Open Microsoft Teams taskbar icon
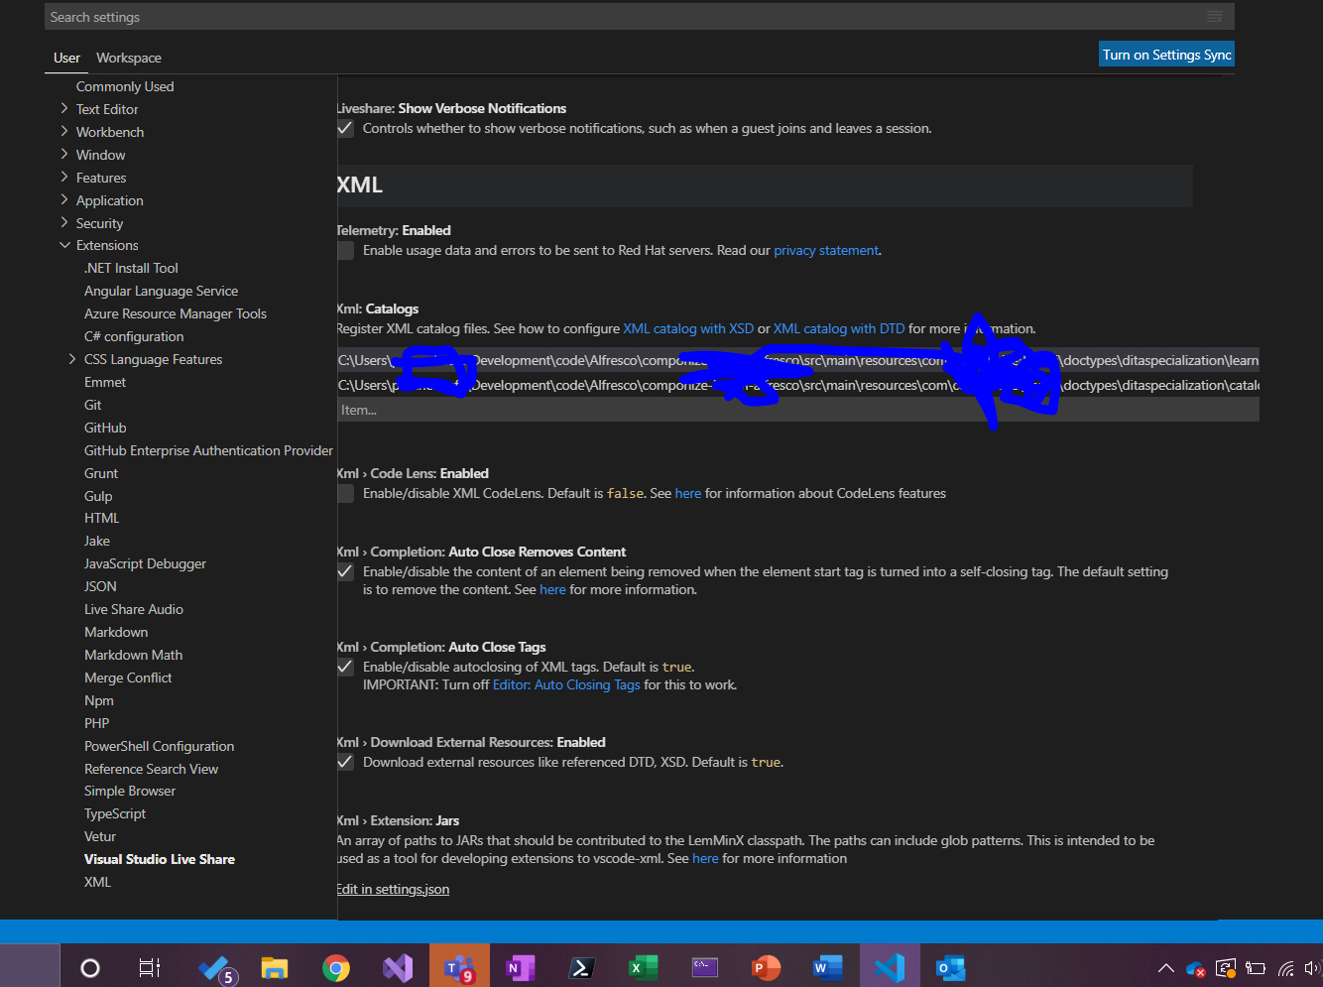The width and height of the screenshot is (1323, 987). pyautogui.click(x=459, y=968)
